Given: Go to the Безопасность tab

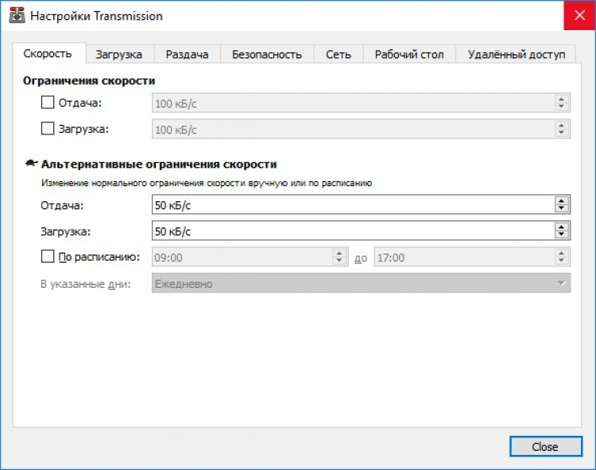Looking at the screenshot, I should 267,54.
